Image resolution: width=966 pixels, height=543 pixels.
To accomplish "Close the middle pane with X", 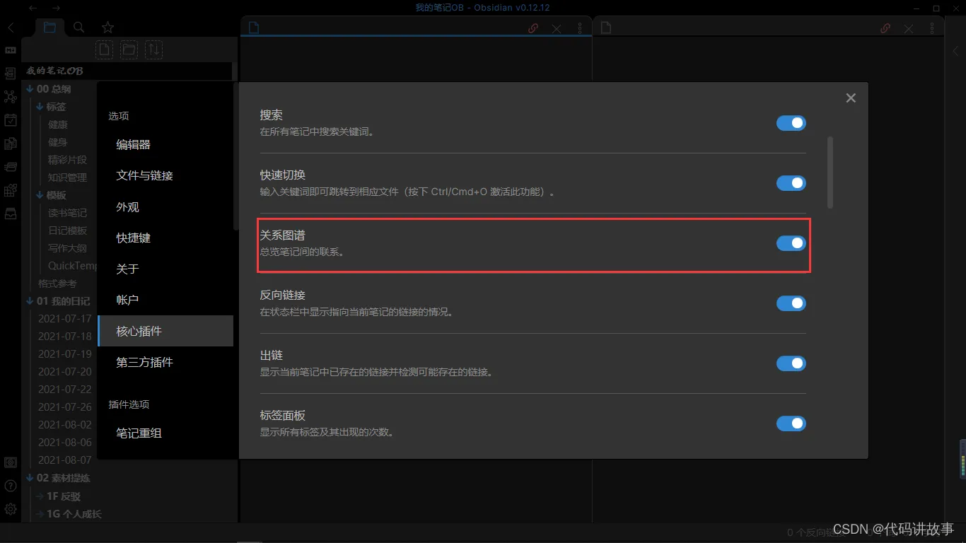I will tap(557, 28).
